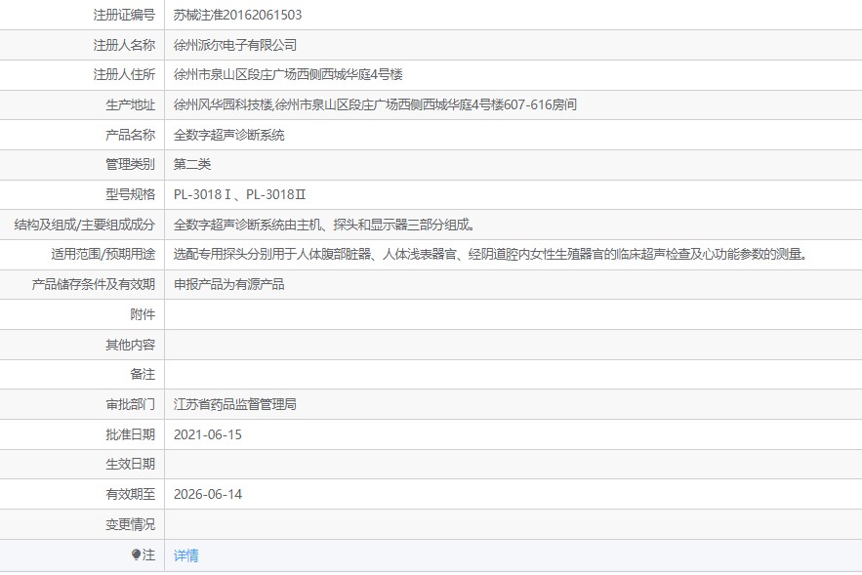Click the 有效期至 label
Screen dimensions: 862x575
point(130,494)
